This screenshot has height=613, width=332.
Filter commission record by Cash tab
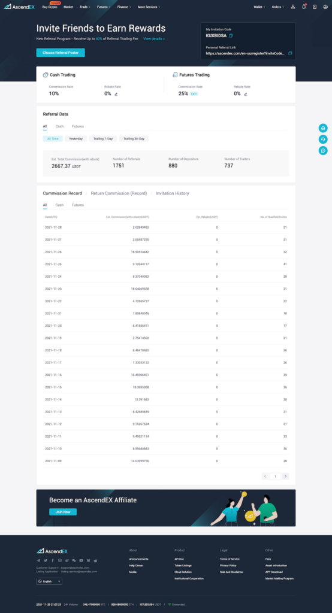59,205
